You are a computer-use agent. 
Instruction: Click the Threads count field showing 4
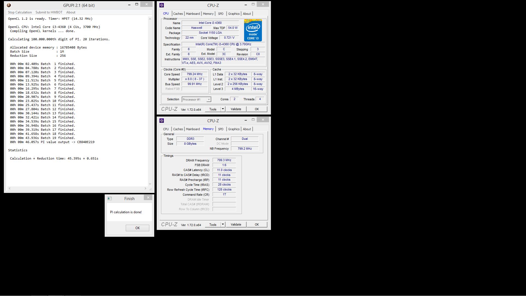pos(260,99)
